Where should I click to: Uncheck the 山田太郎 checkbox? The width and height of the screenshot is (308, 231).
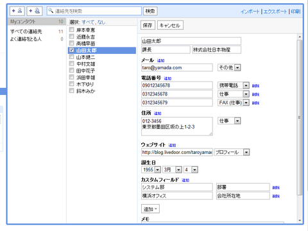[71, 50]
